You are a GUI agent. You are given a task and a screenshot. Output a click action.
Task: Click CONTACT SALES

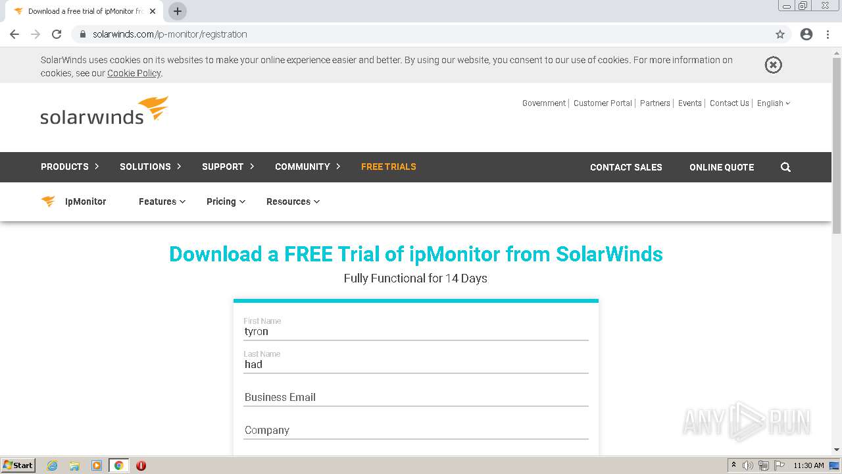click(x=626, y=167)
